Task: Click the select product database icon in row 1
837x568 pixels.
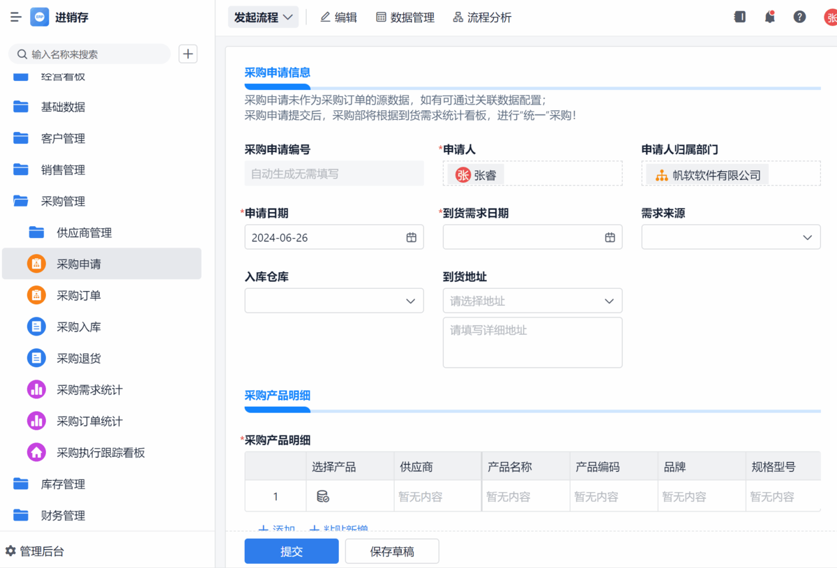Action: pyautogui.click(x=323, y=497)
